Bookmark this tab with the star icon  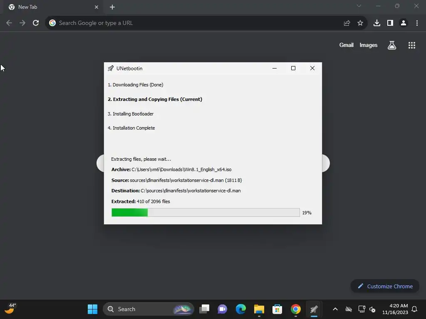(x=360, y=23)
